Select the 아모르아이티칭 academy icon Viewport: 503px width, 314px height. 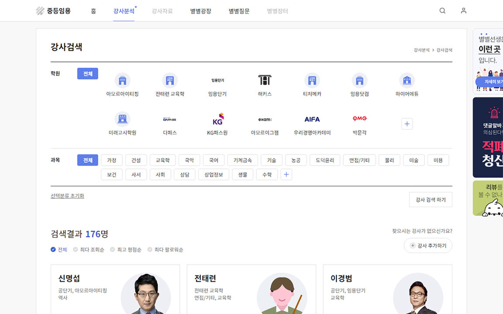tap(122, 81)
